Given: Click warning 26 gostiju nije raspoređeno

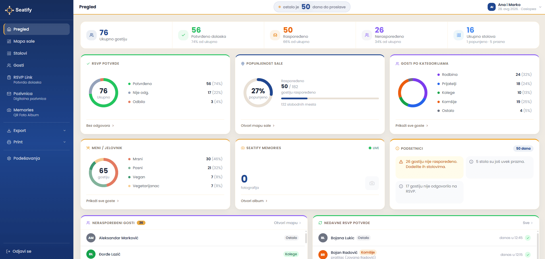Looking at the screenshot, I should tap(429, 167).
